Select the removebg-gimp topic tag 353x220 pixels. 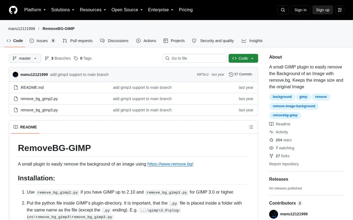[285, 115]
